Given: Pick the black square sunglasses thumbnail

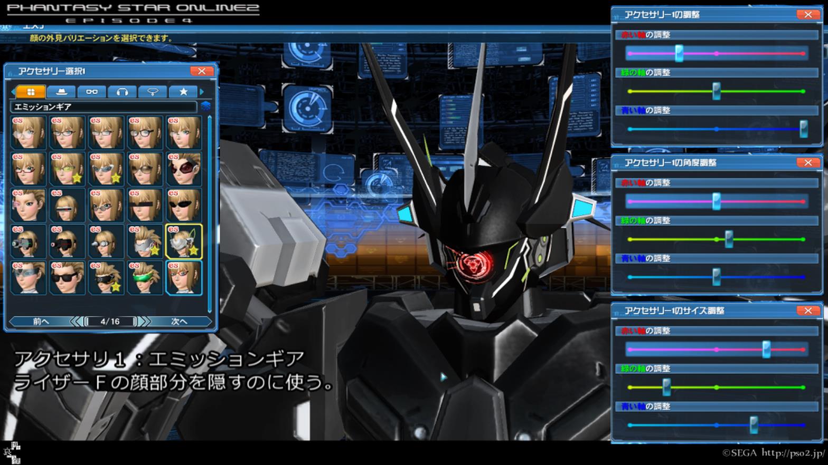Looking at the screenshot, I should click(67, 278).
